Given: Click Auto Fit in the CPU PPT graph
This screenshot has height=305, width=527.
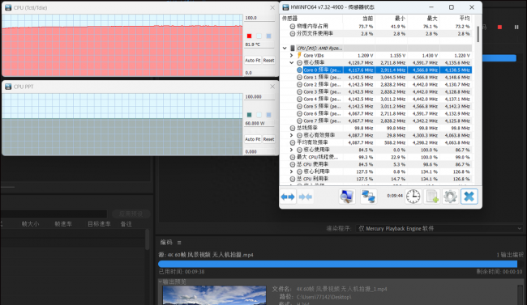Looking at the screenshot, I should pyautogui.click(x=253, y=139).
